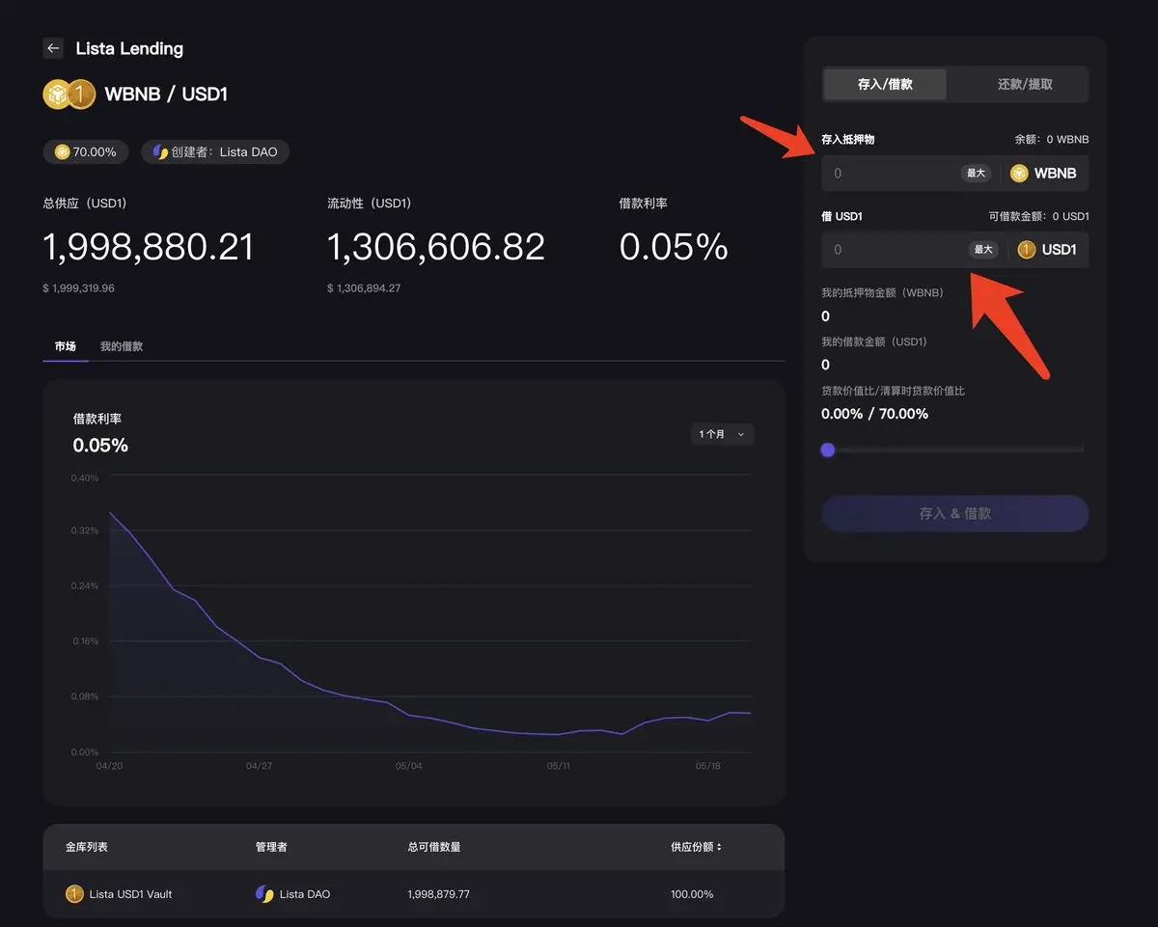Click the 0.00% / 70.00% LTV value
This screenshot has height=927, width=1158.
pyautogui.click(x=875, y=414)
